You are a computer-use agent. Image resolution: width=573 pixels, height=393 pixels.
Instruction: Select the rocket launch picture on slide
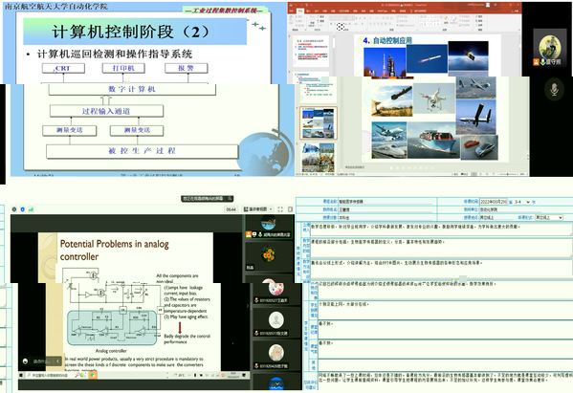385,63
